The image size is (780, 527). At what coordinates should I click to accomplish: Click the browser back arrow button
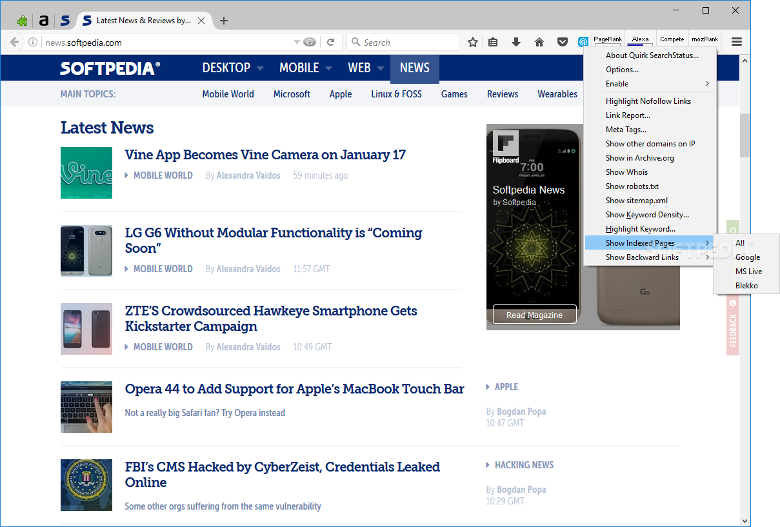(14, 43)
